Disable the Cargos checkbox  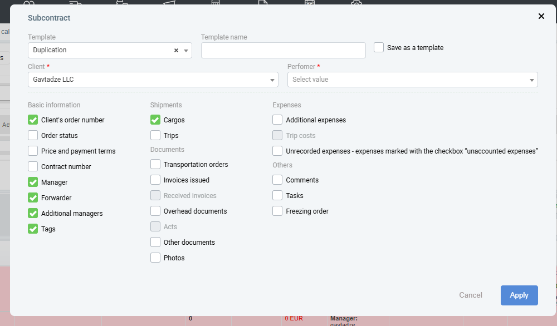coord(155,120)
